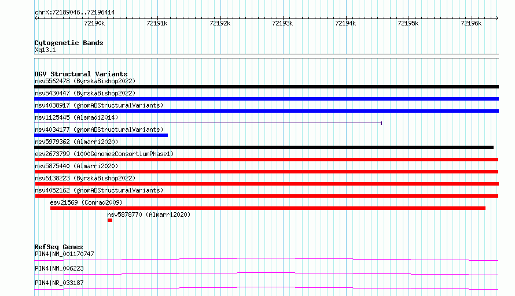Select the PIN4|NM_006223 magenta transcript line
515x296 pixels.
266,273
